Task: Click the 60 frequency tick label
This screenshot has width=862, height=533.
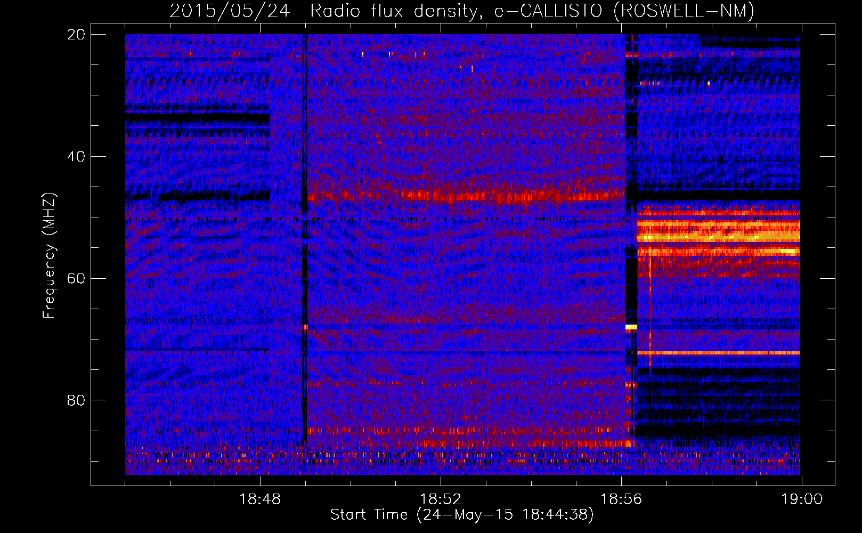Action: point(76,278)
